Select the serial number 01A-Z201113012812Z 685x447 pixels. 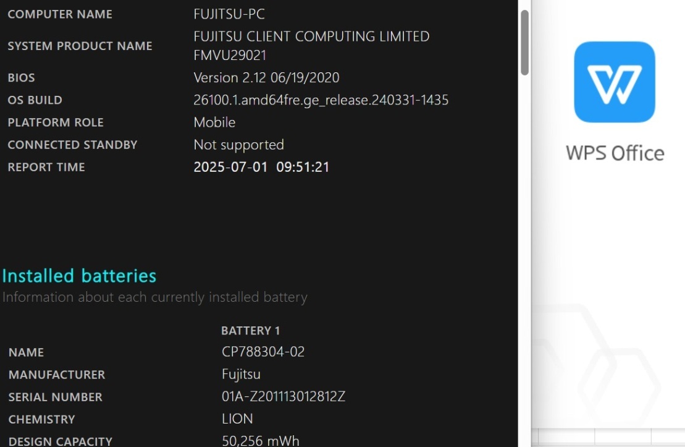284,397
